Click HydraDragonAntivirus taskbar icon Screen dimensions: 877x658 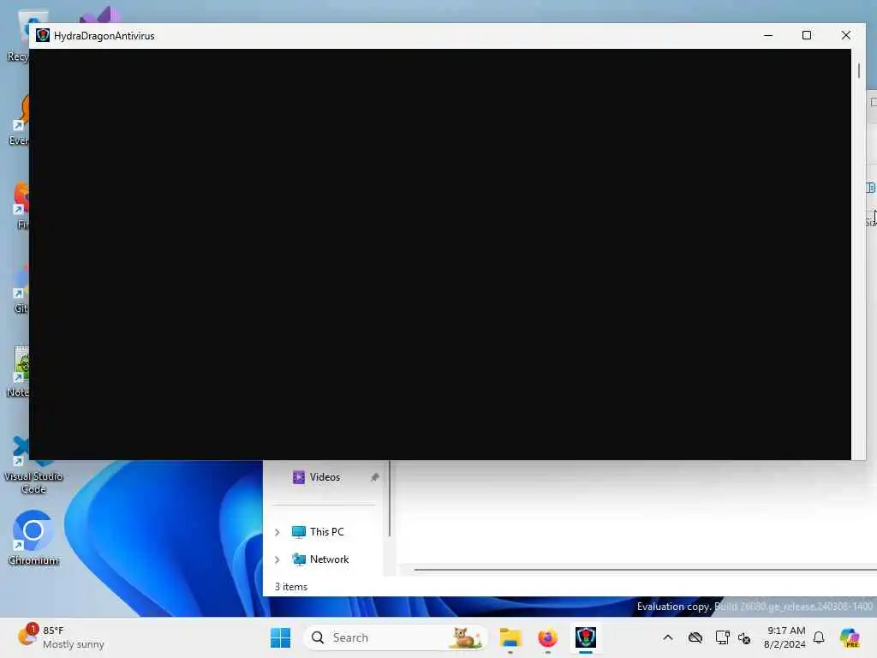(586, 637)
